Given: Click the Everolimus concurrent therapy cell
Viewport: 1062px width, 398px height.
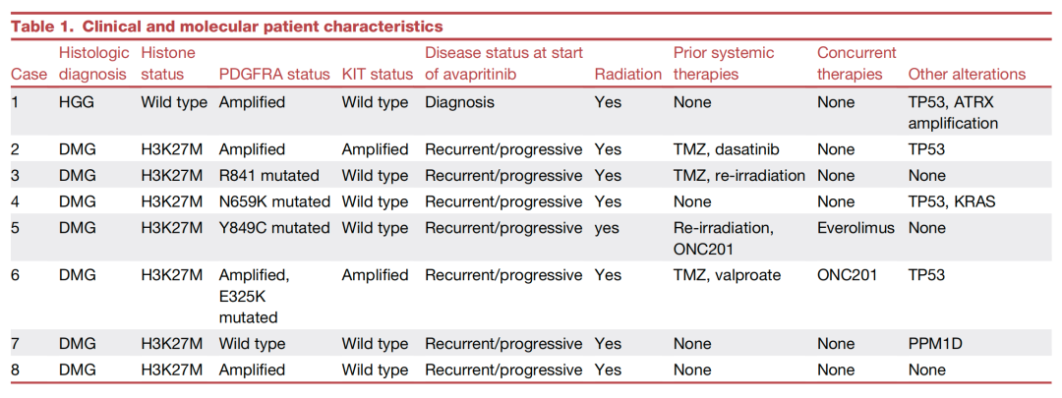Looking at the screenshot, I should pyautogui.click(x=855, y=228).
